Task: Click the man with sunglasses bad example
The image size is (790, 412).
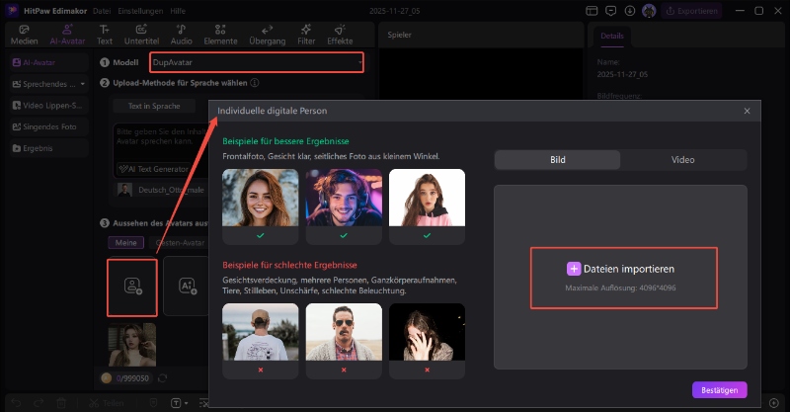Action: click(344, 332)
